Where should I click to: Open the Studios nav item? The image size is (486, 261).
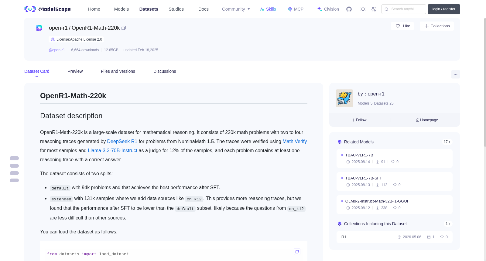point(176,9)
